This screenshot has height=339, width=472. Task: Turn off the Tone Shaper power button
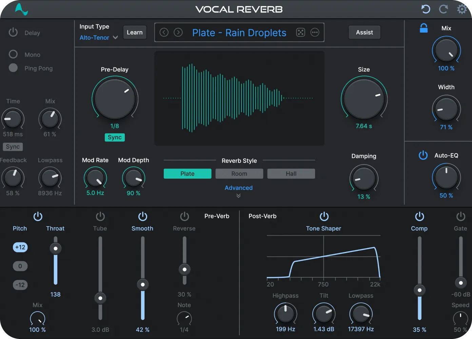point(324,216)
